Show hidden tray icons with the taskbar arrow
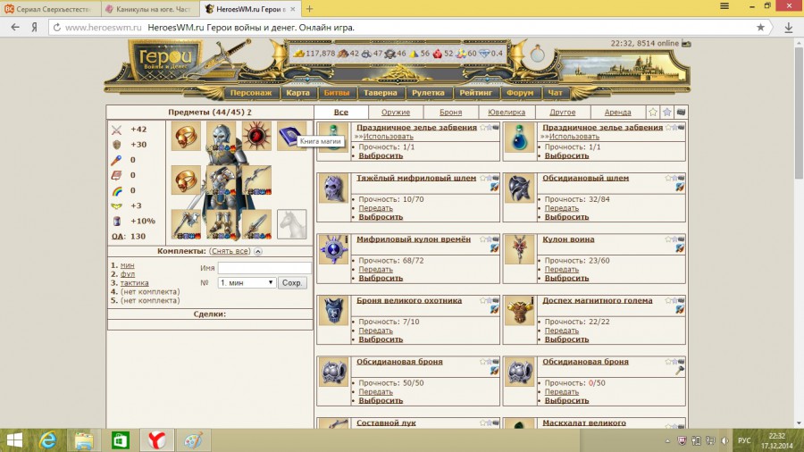The height and width of the screenshot is (452, 804). tap(667, 440)
